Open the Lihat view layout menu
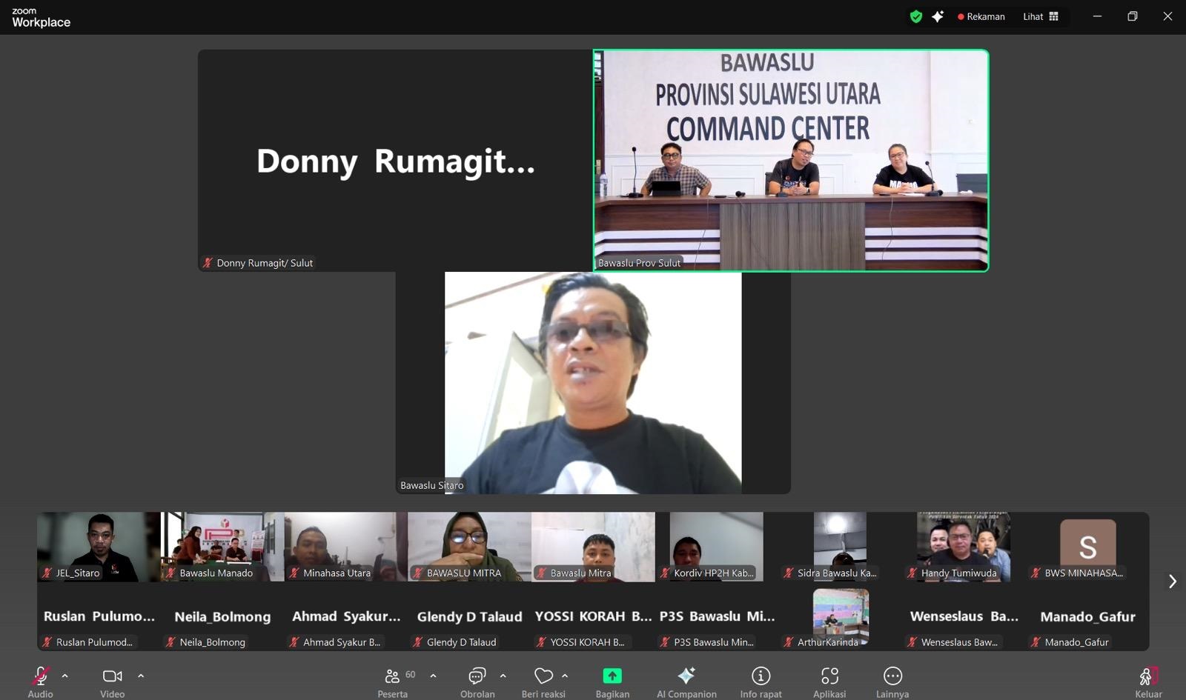 [1041, 16]
